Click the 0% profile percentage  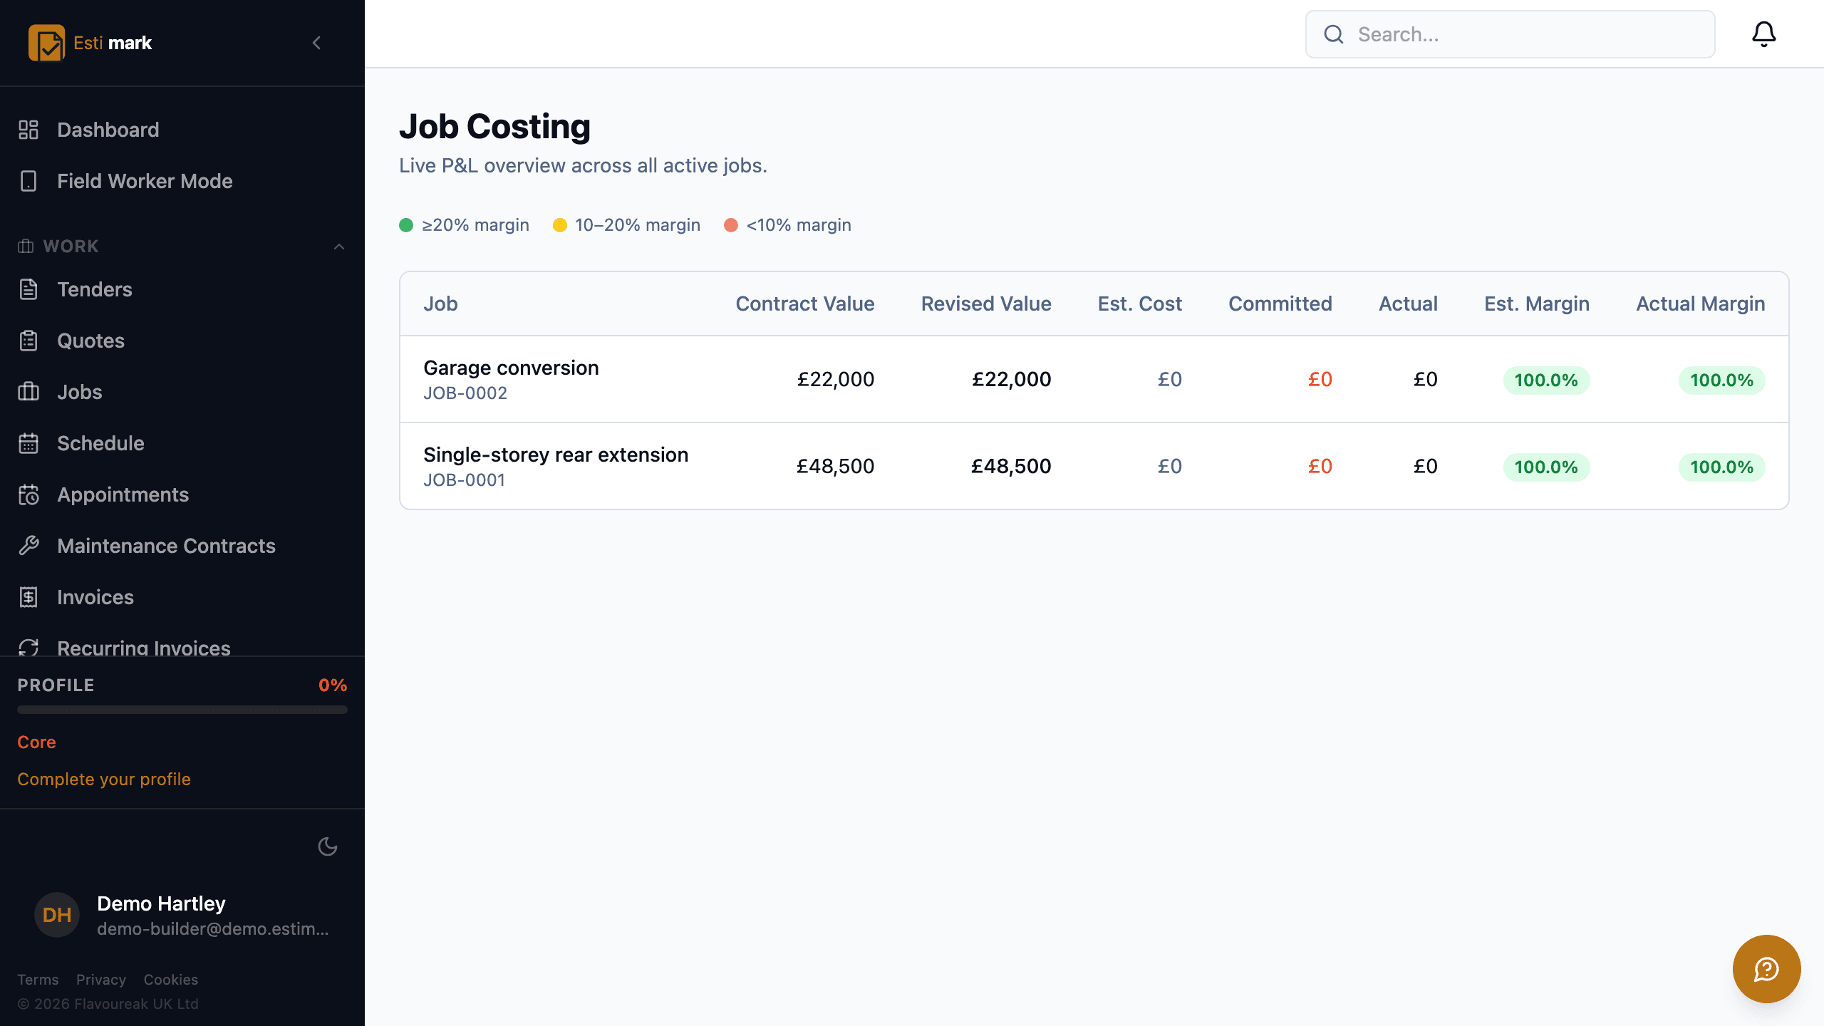pos(333,685)
